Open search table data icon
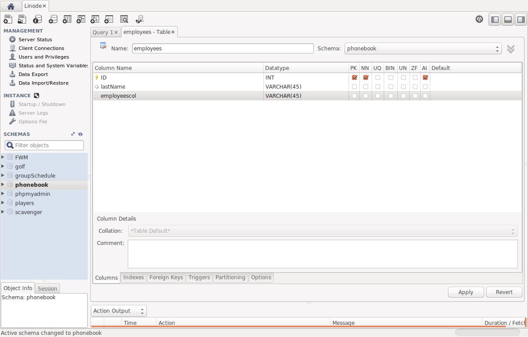 (x=124, y=19)
